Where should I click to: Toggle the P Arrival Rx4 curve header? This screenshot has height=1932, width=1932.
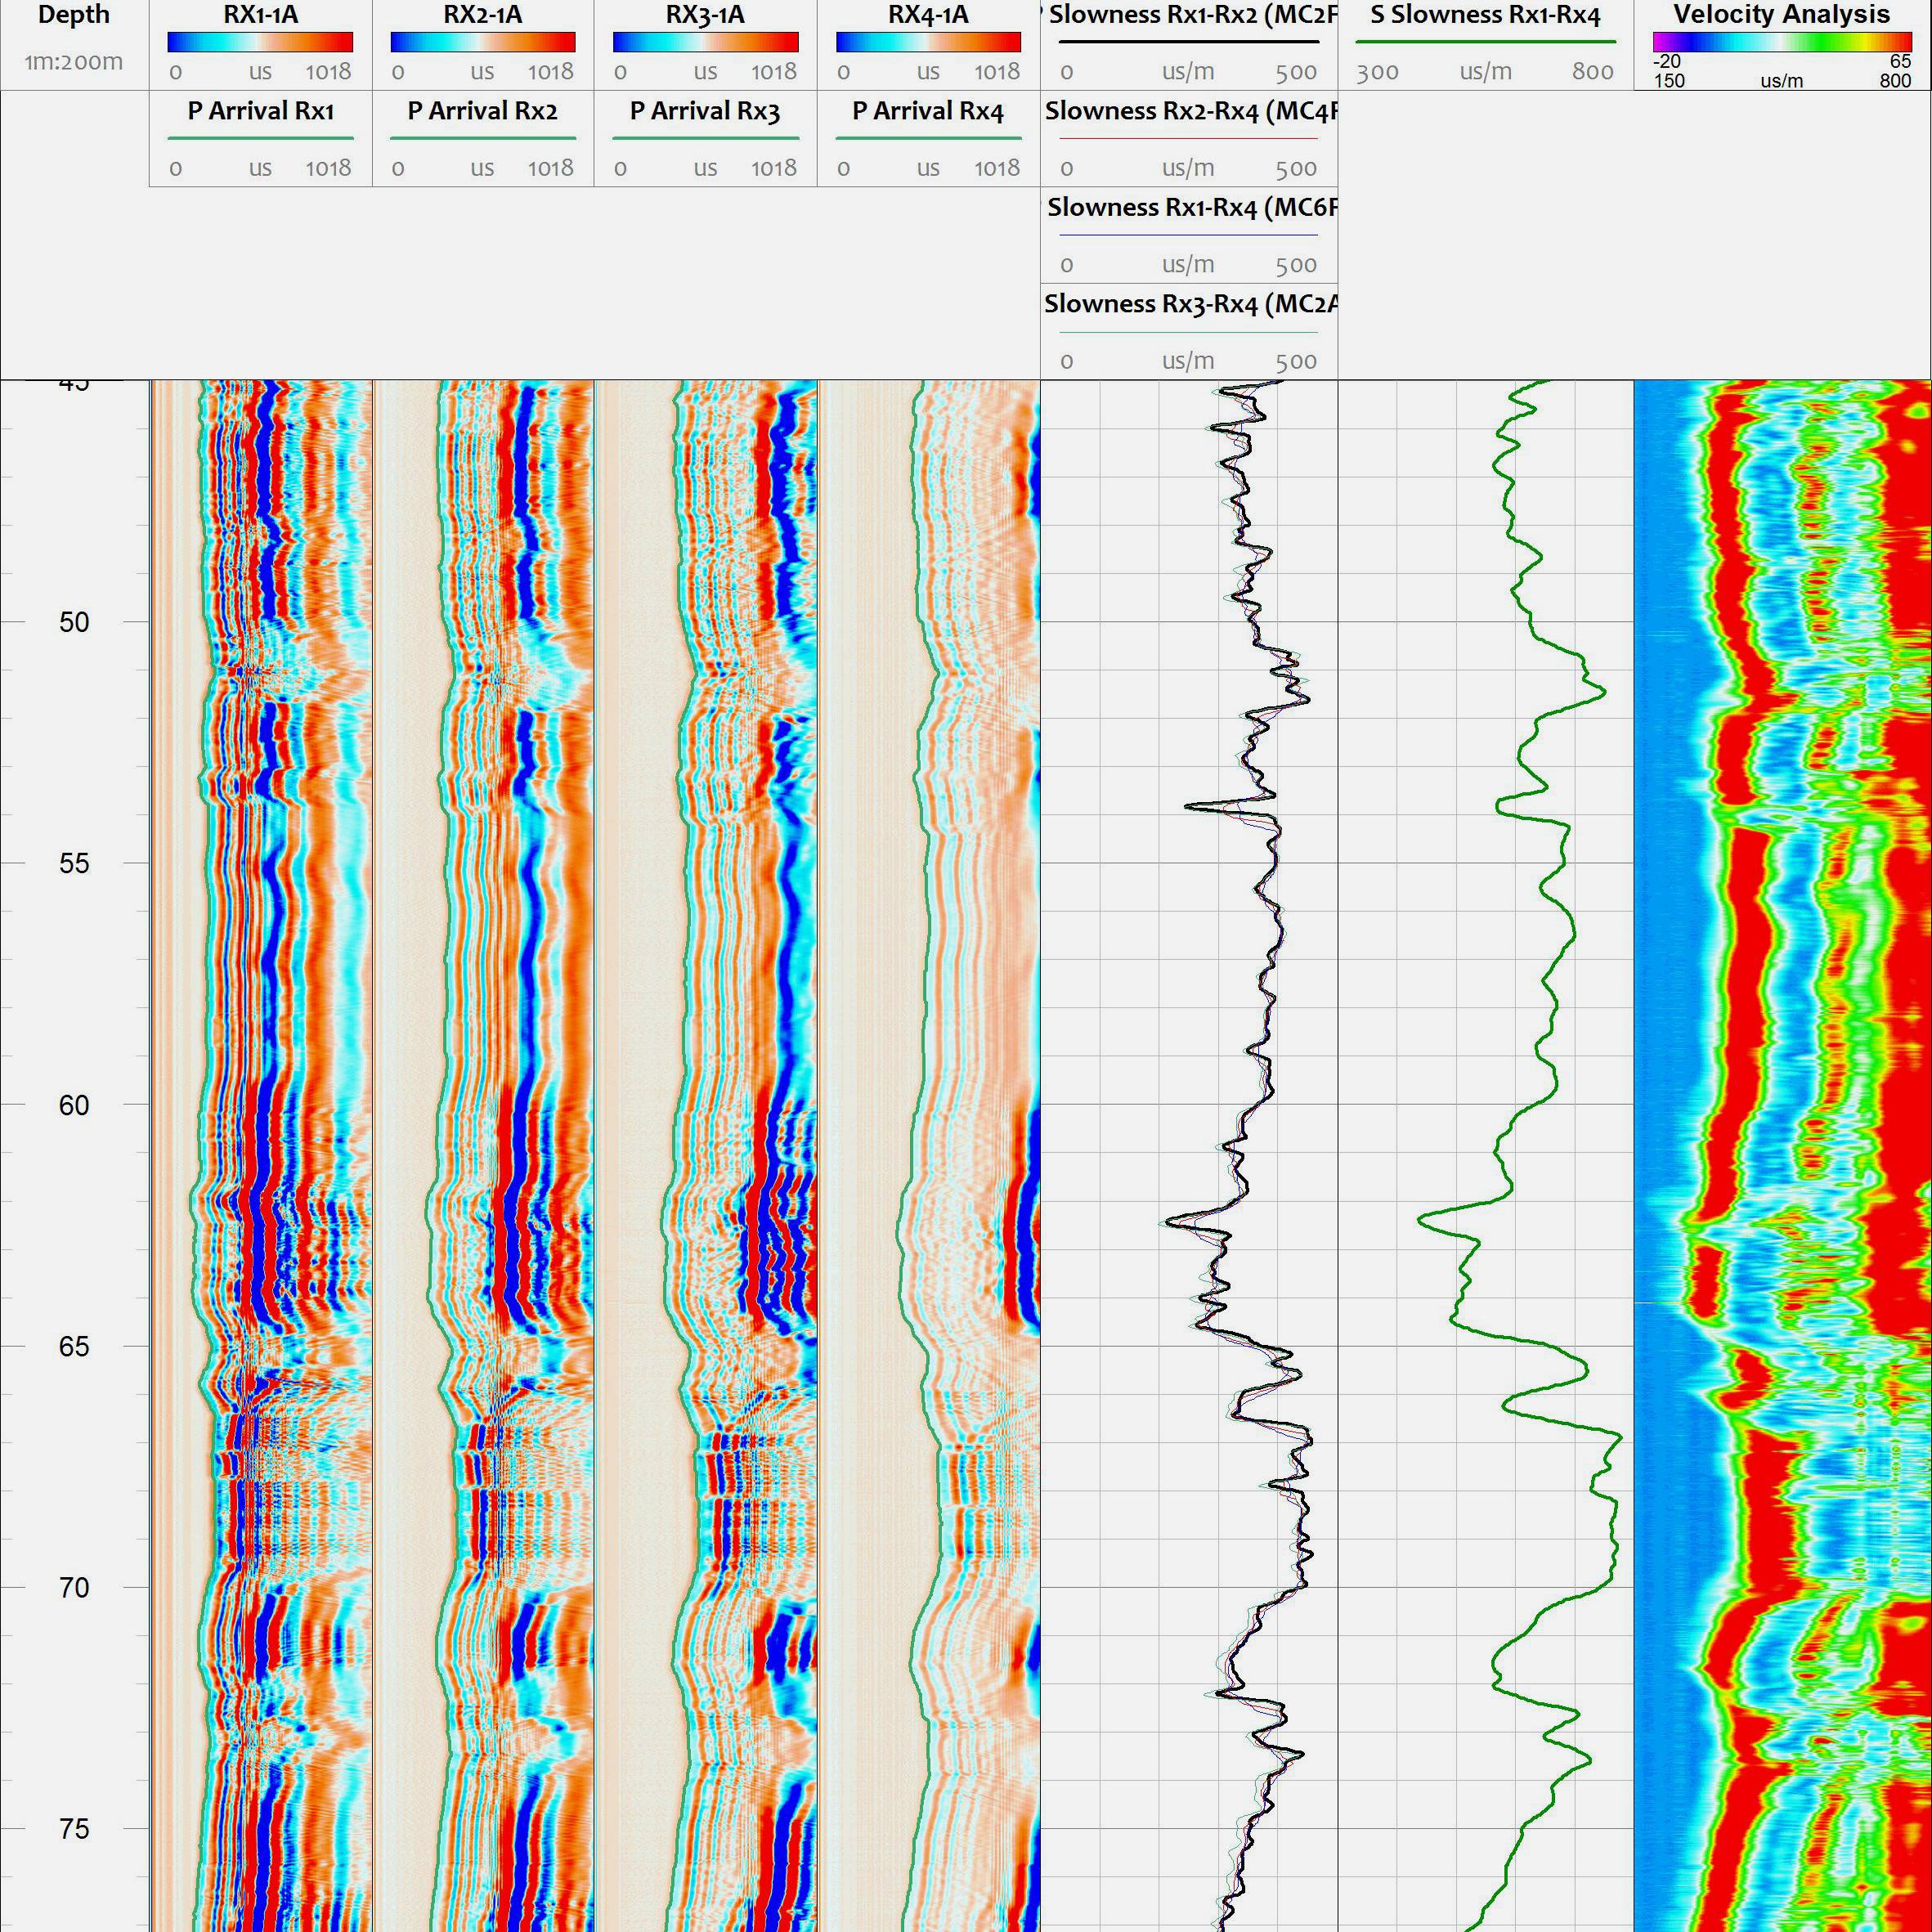pos(926,112)
